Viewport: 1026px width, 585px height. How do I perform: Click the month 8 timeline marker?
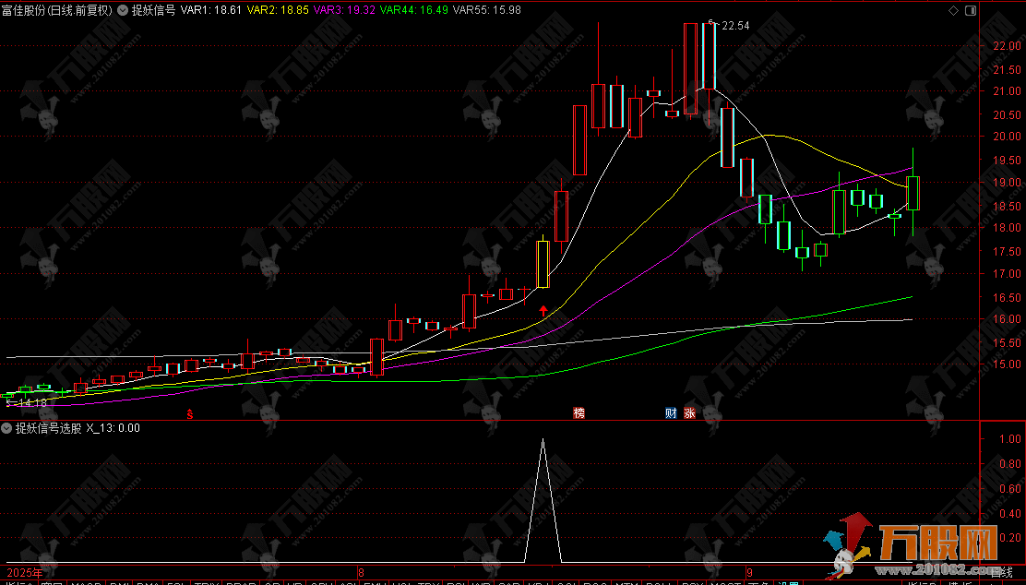coord(361,571)
